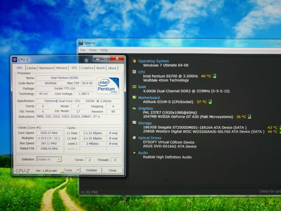Click the Speccy title bar application icon
This screenshot has width=281, height=211.
(x=81, y=43)
